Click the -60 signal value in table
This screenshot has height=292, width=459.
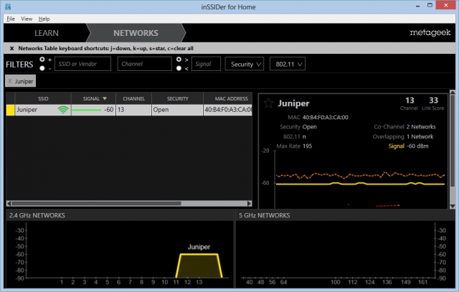click(x=109, y=110)
